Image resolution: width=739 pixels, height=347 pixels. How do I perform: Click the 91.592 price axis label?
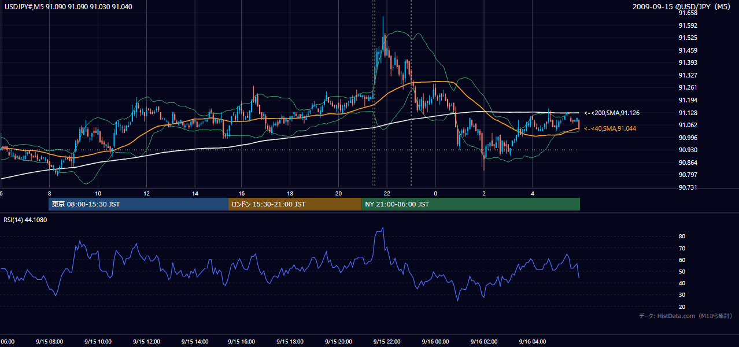point(687,25)
